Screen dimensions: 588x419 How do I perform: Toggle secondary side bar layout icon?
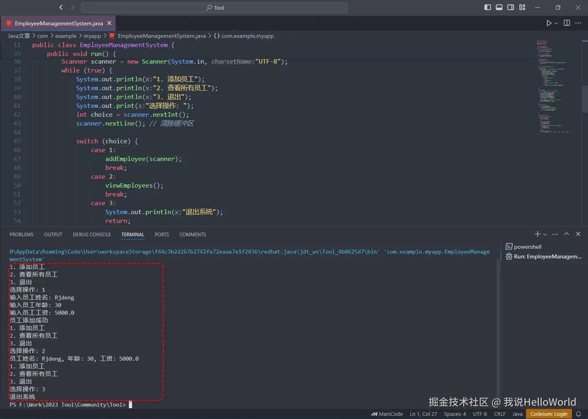tap(511, 7)
